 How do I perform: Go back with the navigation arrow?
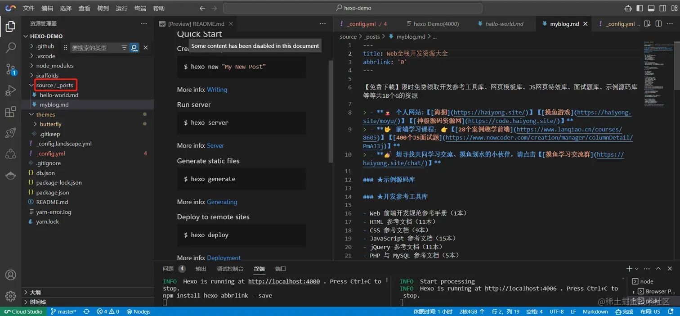(x=202, y=8)
